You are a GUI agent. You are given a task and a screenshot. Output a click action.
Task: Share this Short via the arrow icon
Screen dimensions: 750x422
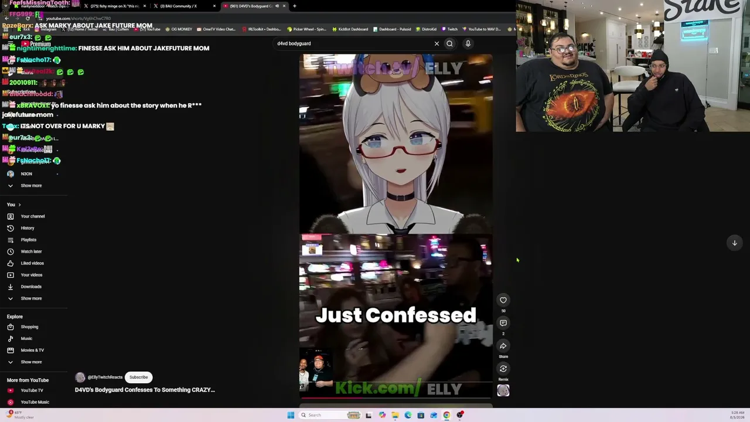503,346
